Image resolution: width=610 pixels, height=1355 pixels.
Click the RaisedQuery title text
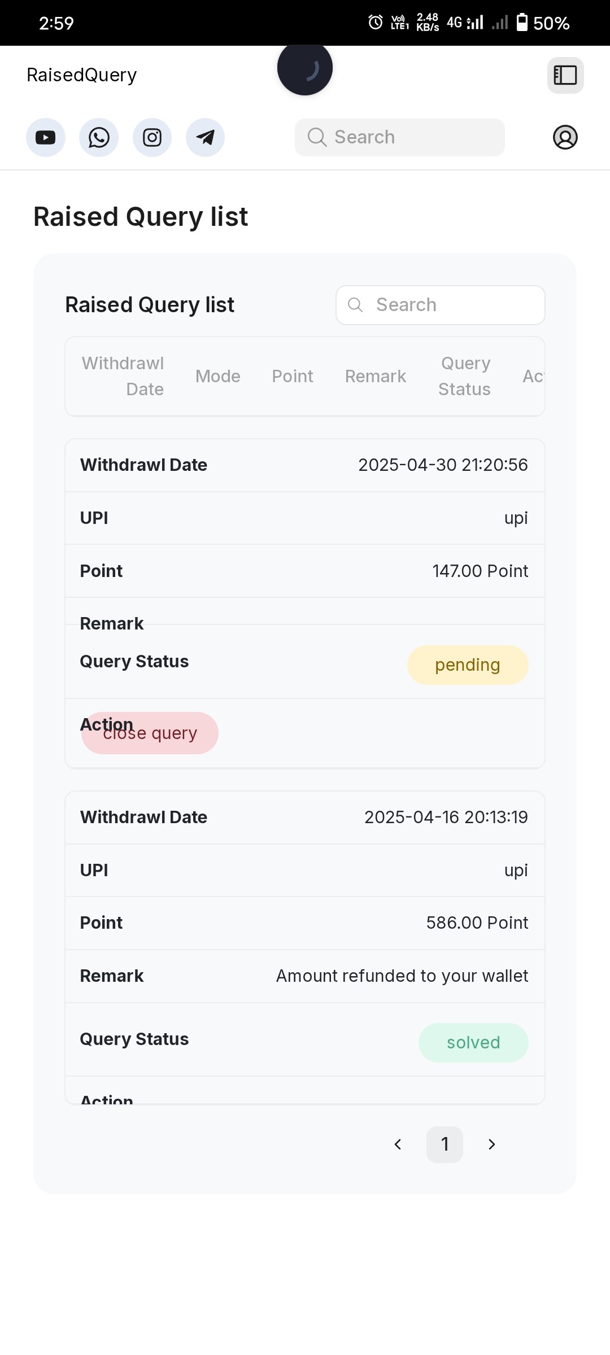82,75
